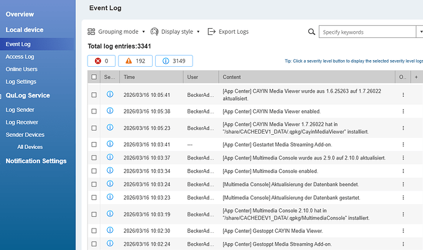The height and width of the screenshot is (250, 423).
Task: Filter by information severity blue icon
Action: 166,61
